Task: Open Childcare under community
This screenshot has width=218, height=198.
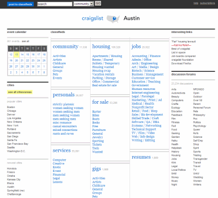Action: [x=59, y=63]
